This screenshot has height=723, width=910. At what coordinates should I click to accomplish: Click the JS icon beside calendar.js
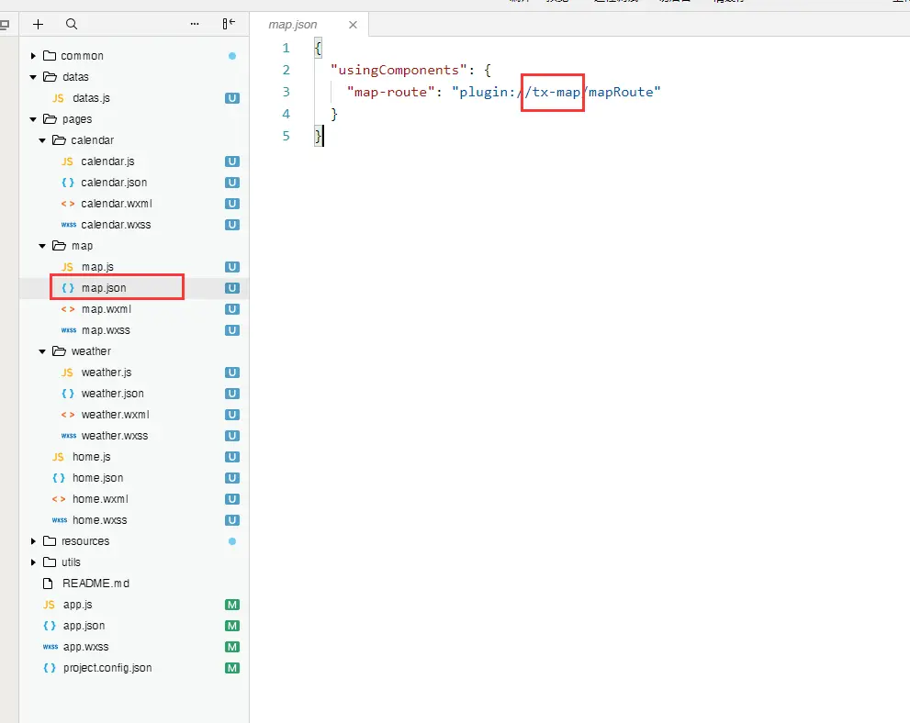(x=67, y=161)
